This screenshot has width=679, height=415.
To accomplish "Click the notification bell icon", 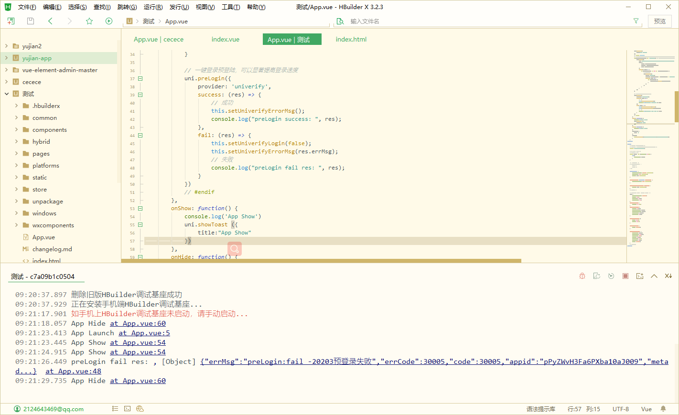I will click(663, 409).
